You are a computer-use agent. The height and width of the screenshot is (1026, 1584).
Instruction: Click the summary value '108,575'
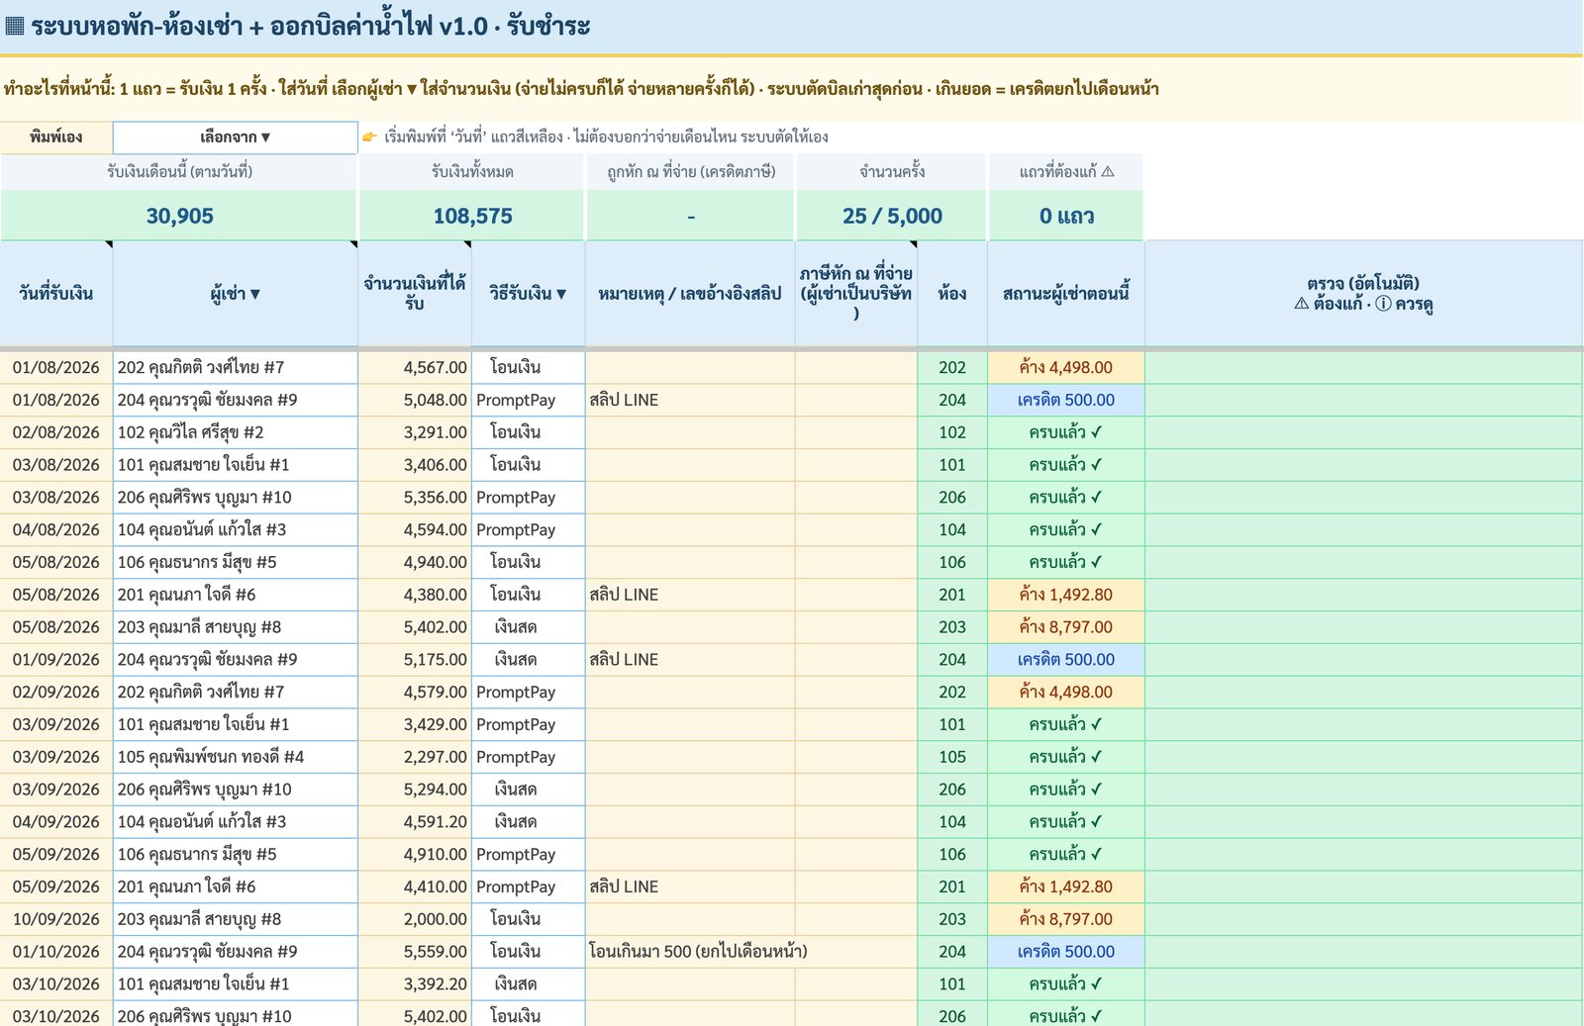pyautogui.click(x=472, y=216)
